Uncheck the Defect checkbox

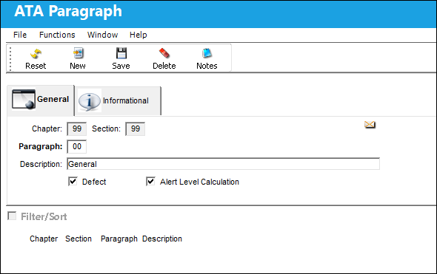[73, 182]
